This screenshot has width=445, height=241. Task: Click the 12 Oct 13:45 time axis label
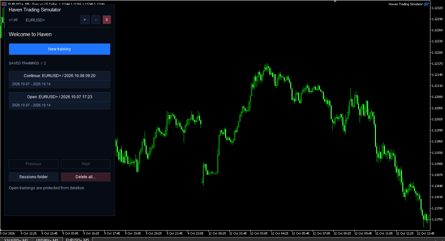pos(426,234)
